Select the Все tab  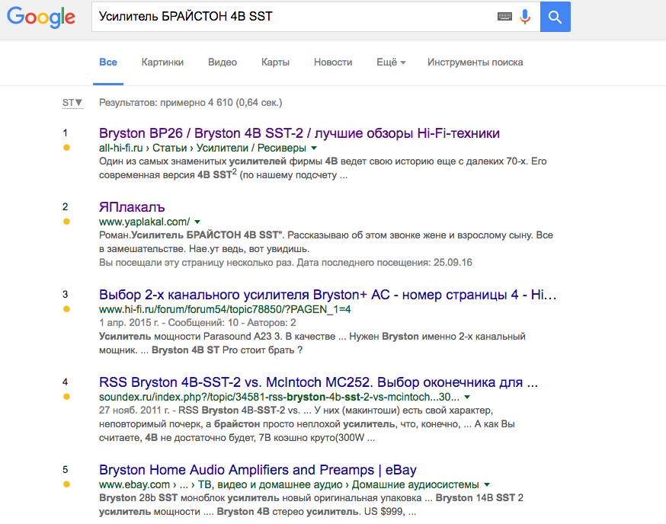(108, 62)
